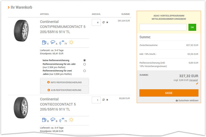Focus the ADAC Mitgliedsnummer input field
The width and height of the screenshot is (206, 137).
[x=163, y=27]
